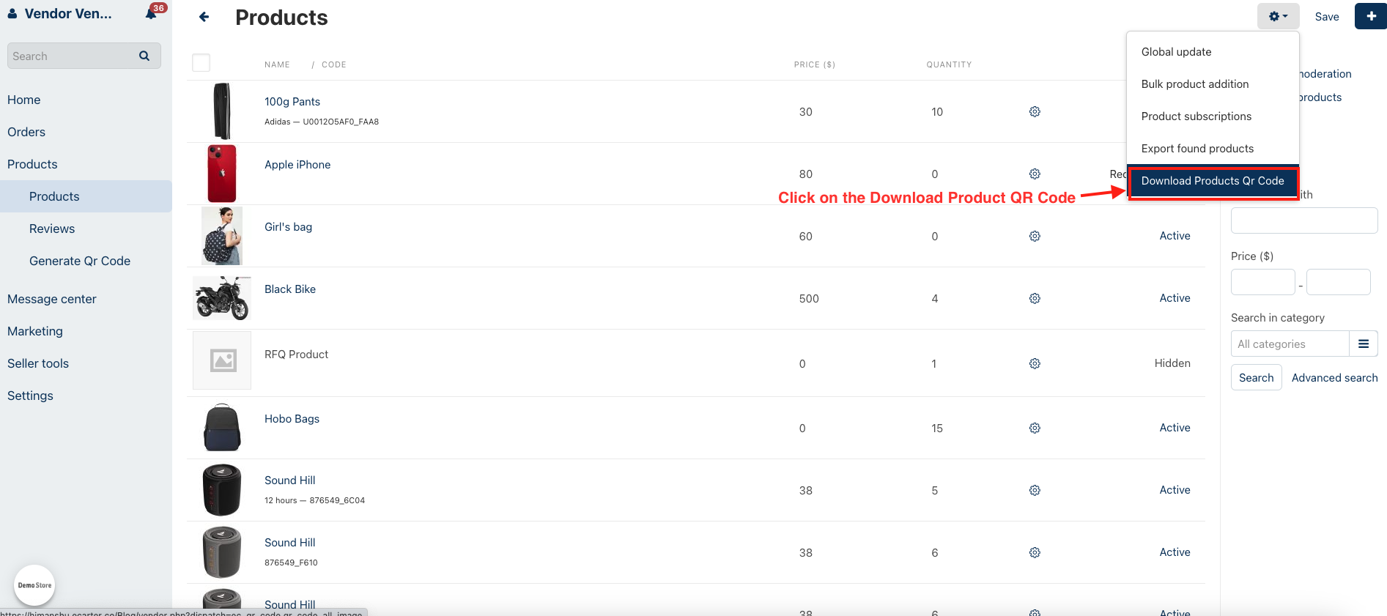Open gear settings for 100g Pants row
Image resolution: width=1387 pixels, height=616 pixels.
(x=1035, y=111)
